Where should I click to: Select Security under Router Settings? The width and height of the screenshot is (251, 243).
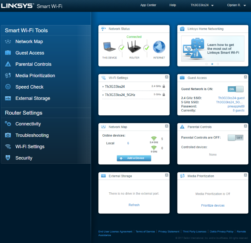pyautogui.click(x=24, y=158)
